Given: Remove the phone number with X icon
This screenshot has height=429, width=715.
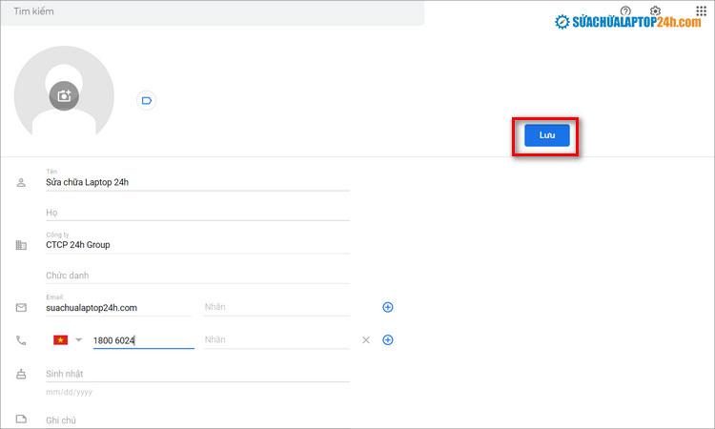Looking at the screenshot, I should pos(366,340).
